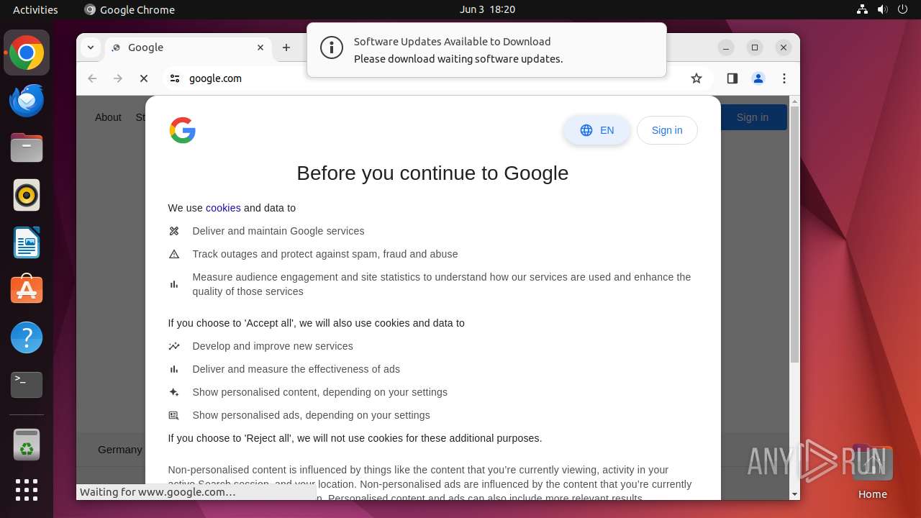Click the scrollbar down arrow
Viewport: 921px width, 518px height.
coord(794,494)
